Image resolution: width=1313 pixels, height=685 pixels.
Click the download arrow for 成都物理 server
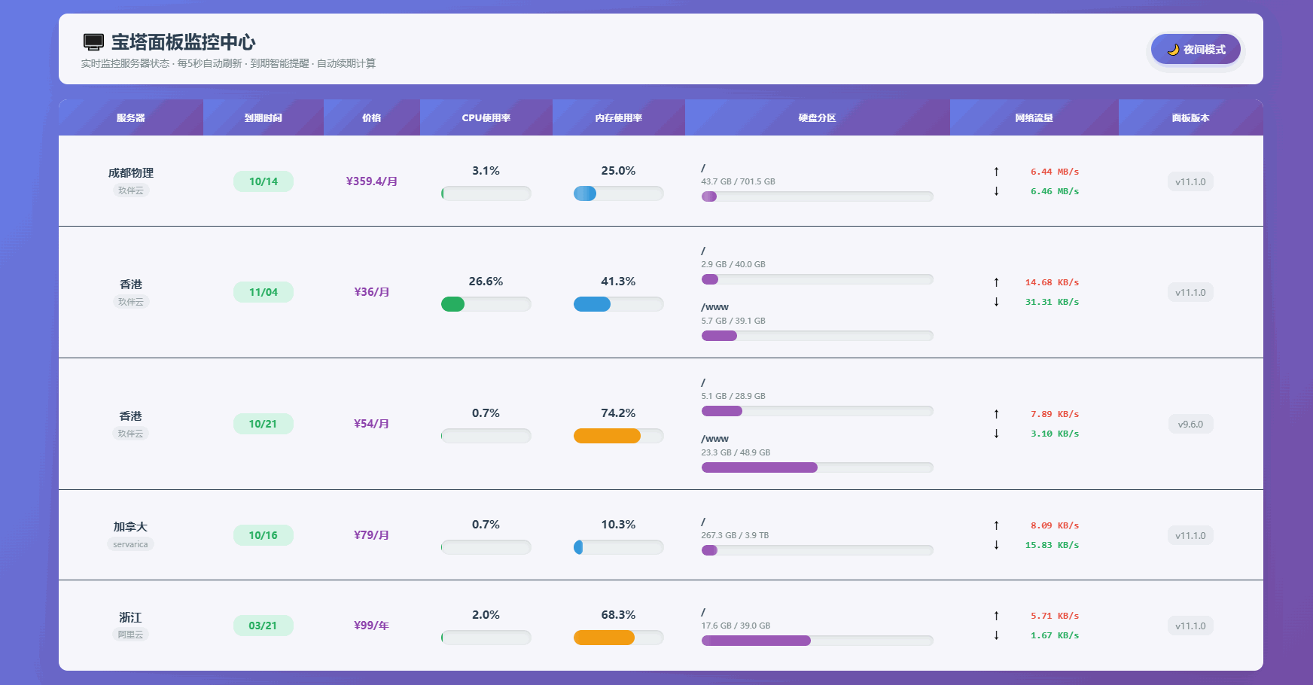pyautogui.click(x=996, y=191)
